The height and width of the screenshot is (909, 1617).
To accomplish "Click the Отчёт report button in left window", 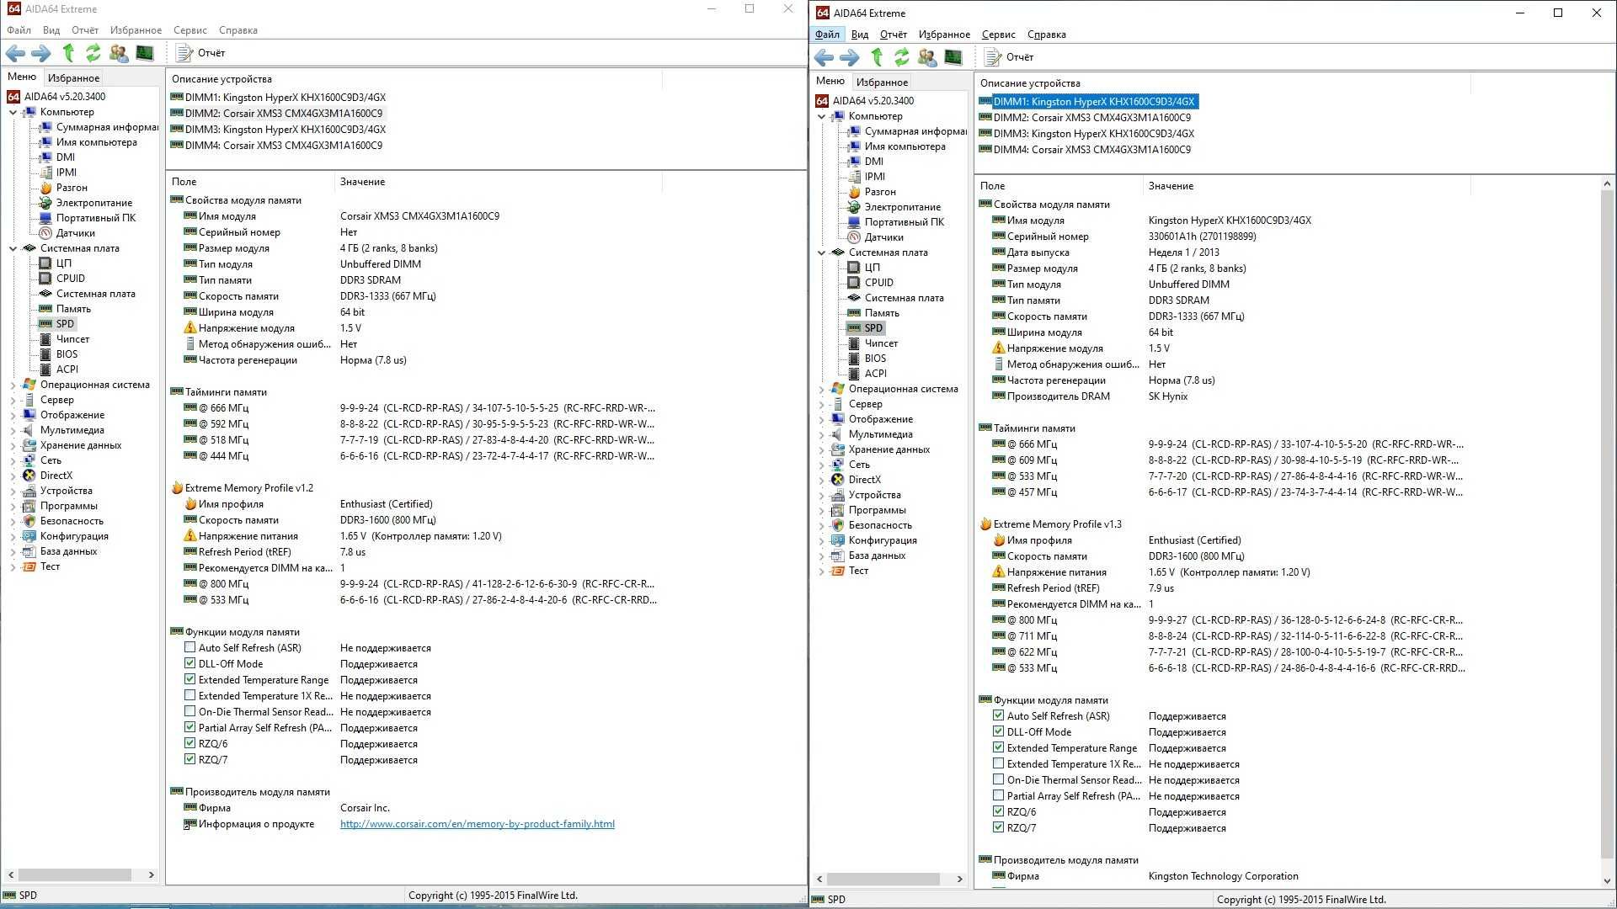I will click(201, 53).
